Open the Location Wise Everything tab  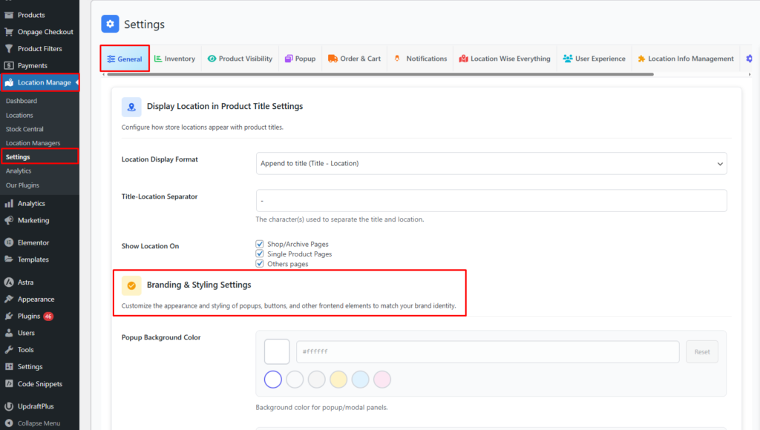505,59
